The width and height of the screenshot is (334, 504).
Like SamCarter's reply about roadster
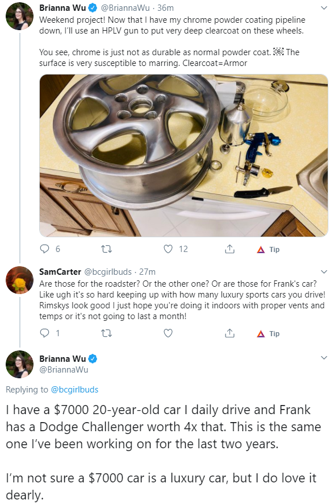[x=168, y=333]
